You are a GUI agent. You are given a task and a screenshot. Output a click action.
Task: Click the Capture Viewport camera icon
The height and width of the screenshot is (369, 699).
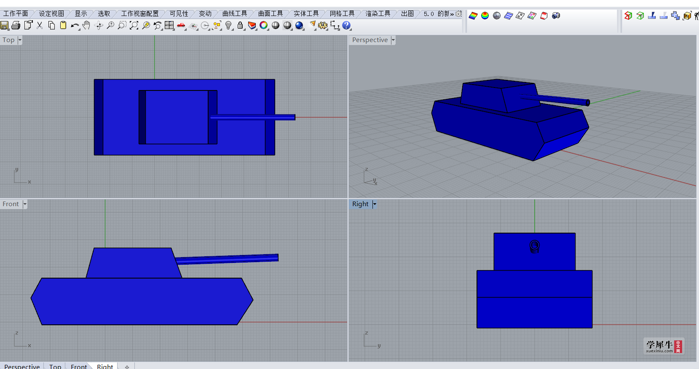click(556, 16)
